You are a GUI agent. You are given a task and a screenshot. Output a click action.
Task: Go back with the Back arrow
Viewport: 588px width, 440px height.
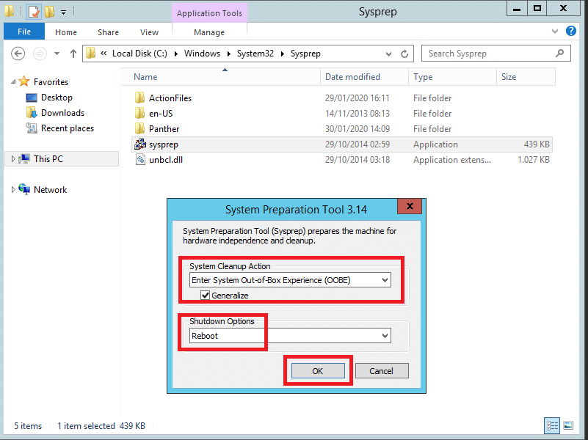click(18, 54)
